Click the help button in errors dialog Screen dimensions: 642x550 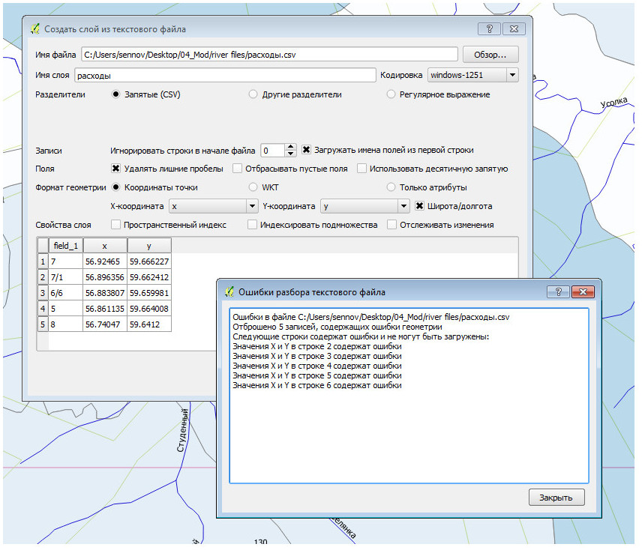(557, 291)
